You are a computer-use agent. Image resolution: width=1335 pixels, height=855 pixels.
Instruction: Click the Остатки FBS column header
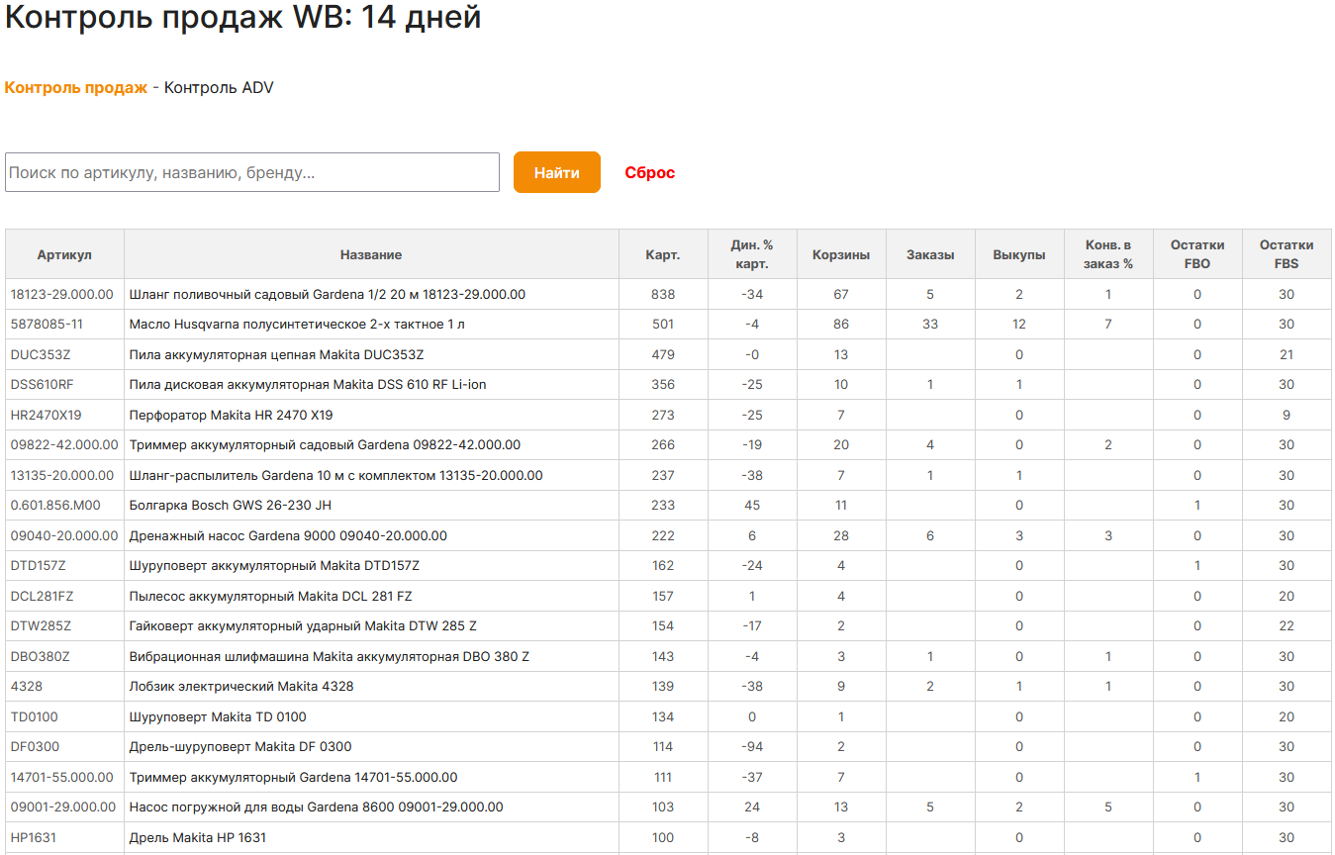point(1287,254)
